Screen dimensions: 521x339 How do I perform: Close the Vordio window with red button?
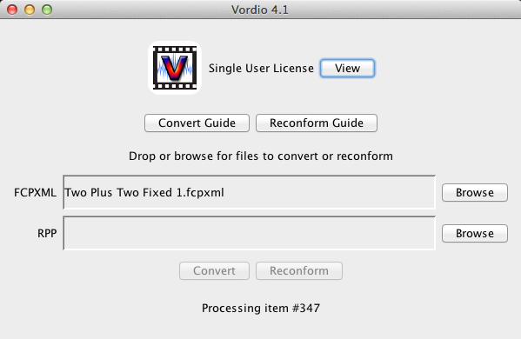(12, 10)
